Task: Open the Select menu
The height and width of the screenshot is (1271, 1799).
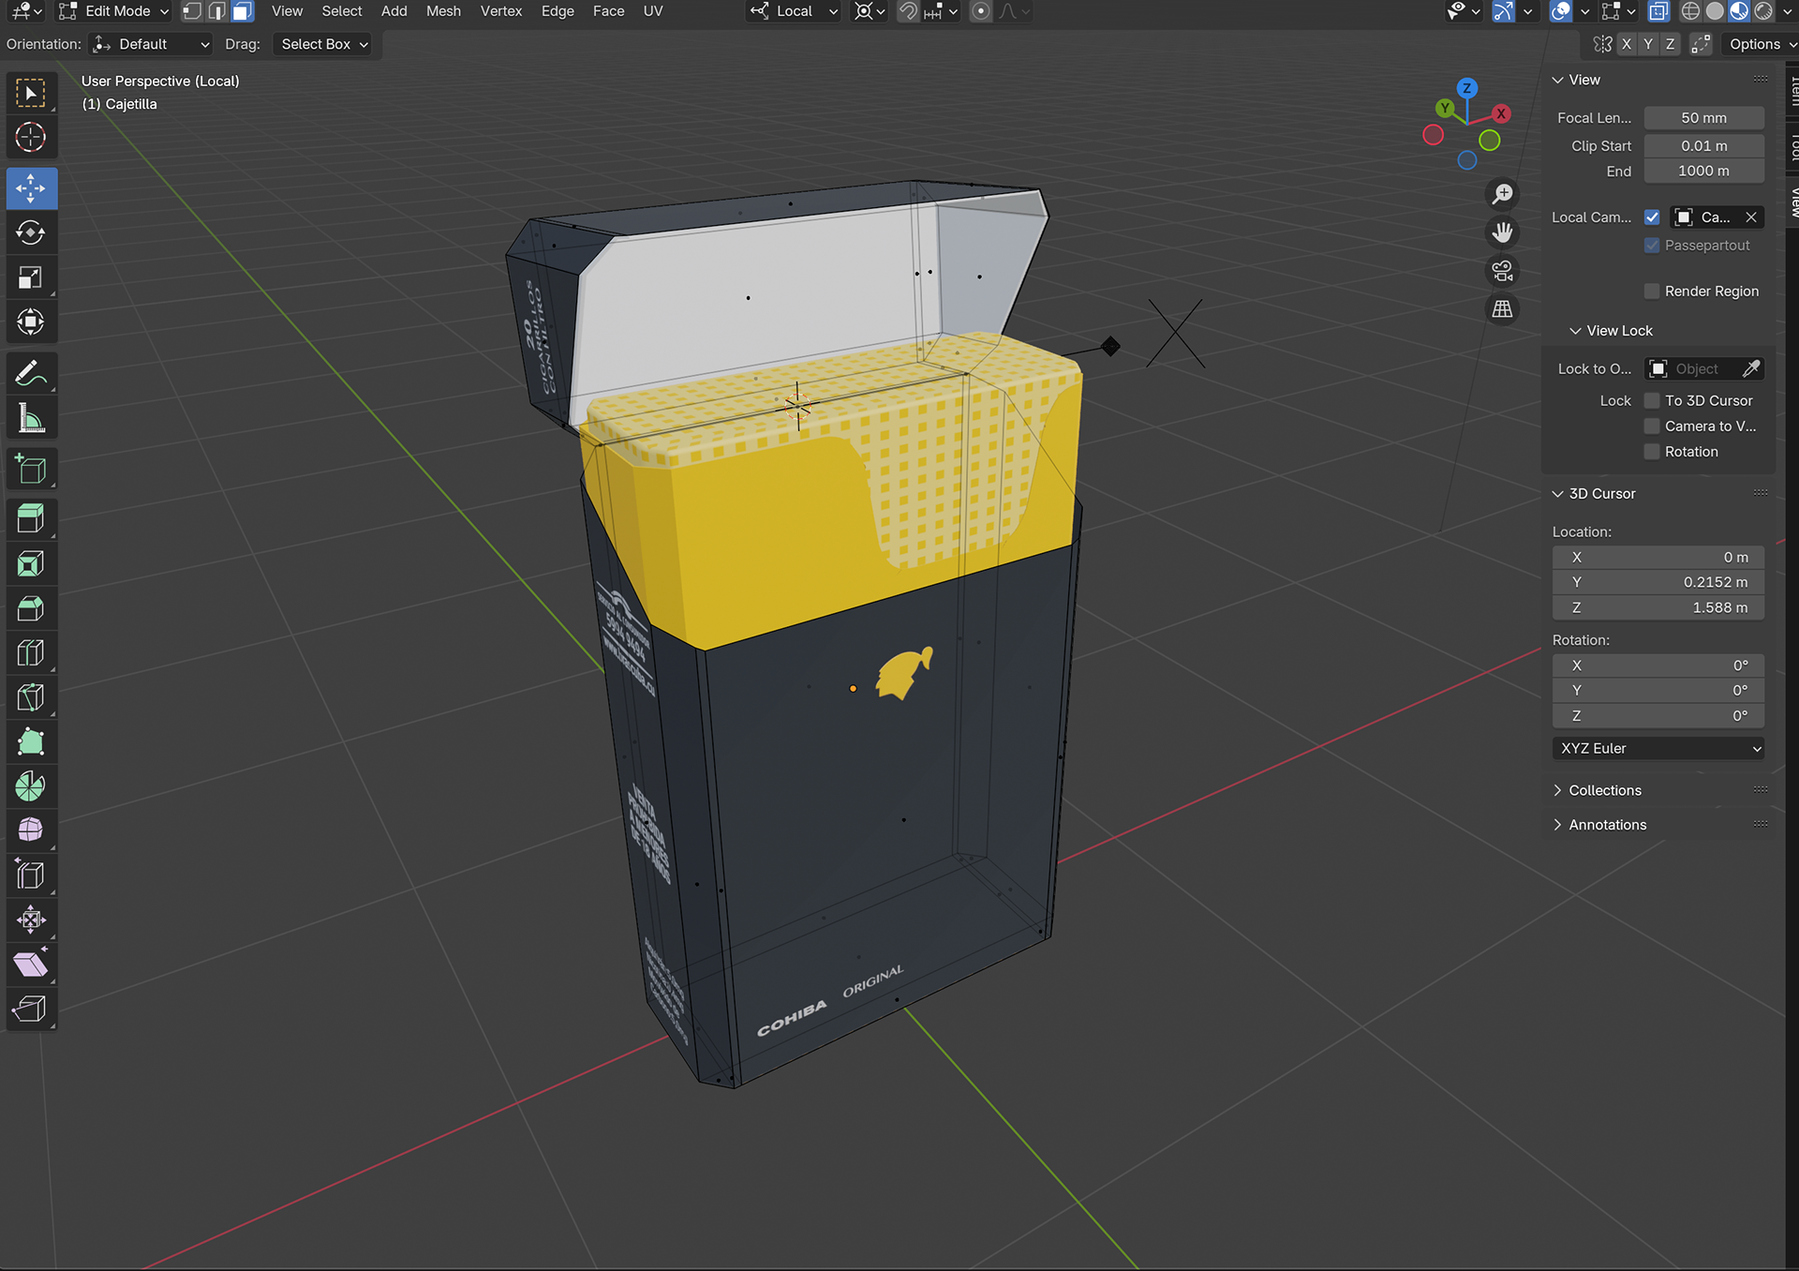Action: (341, 11)
